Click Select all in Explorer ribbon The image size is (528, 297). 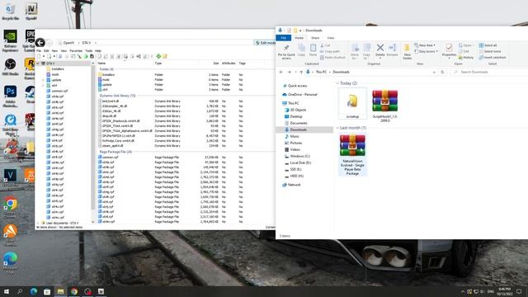pyautogui.click(x=488, y=45)
